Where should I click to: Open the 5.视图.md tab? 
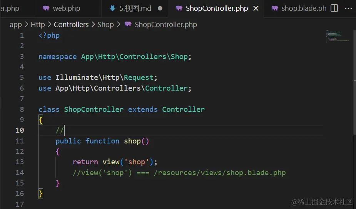coord(135,8)
